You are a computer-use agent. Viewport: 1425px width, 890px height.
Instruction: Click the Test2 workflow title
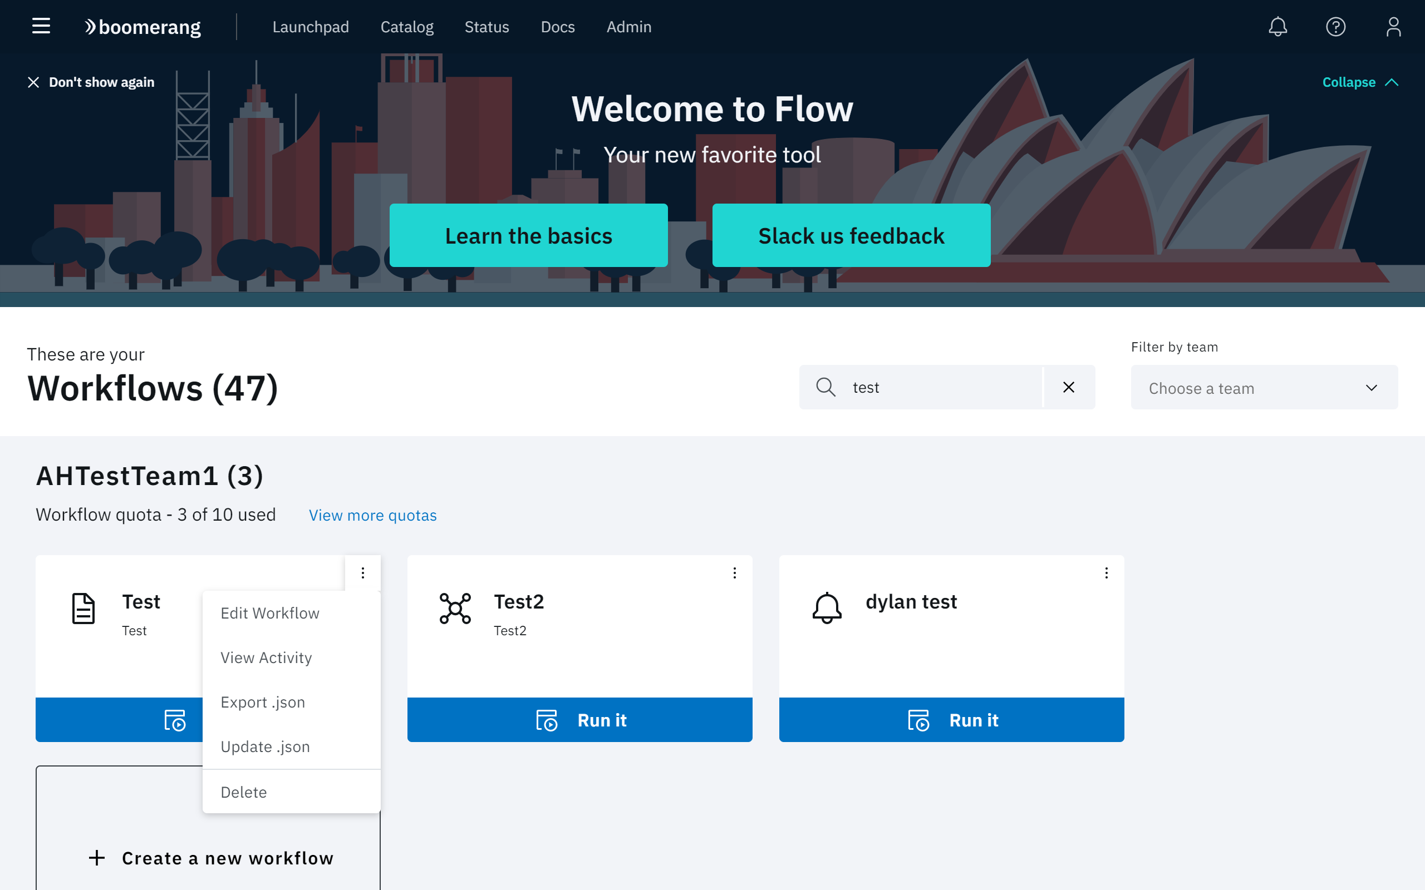519,601
